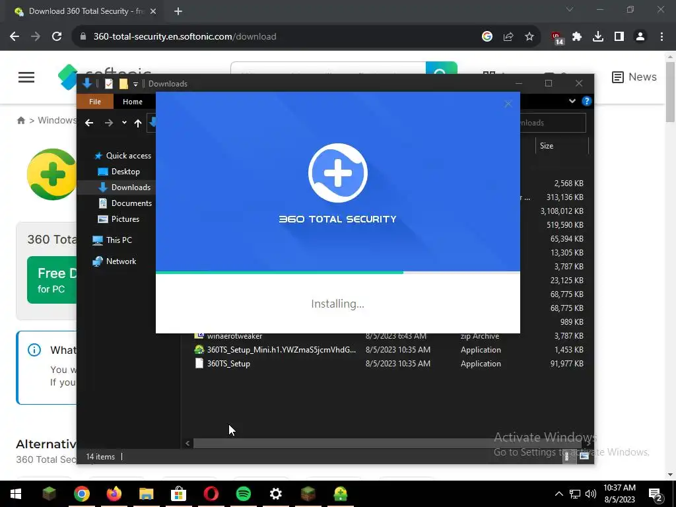Open Spotify from the taskbar

coord(244,494)
